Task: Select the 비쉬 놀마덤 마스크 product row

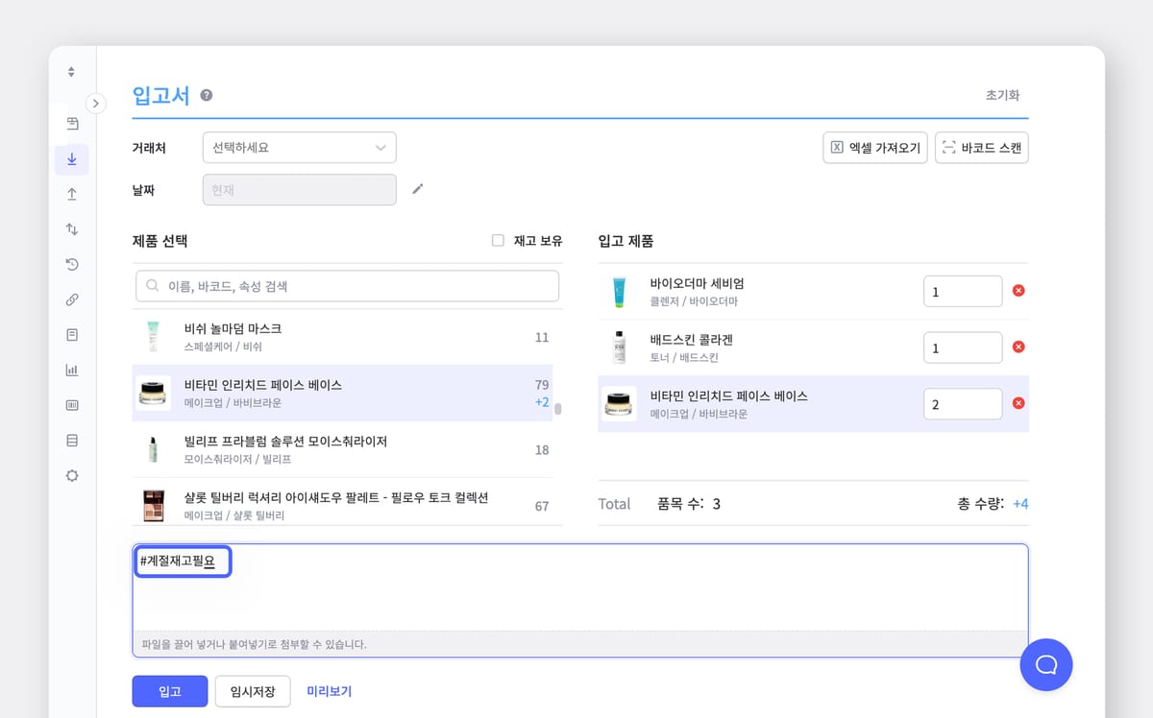Action: 342,337
